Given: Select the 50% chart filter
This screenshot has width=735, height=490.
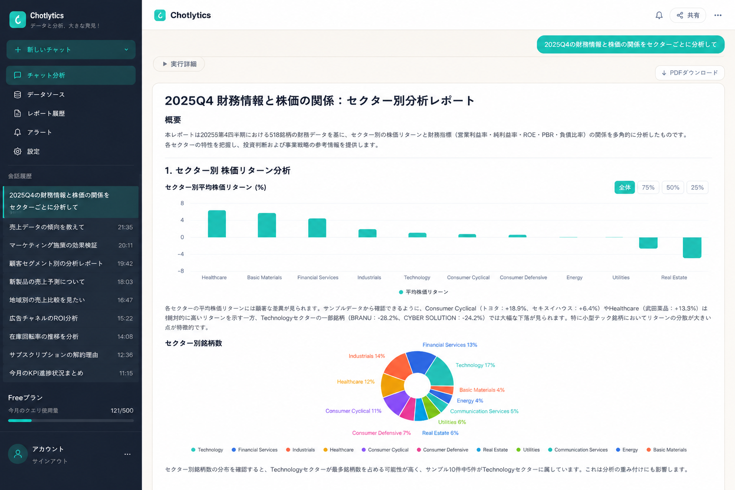Looking at the screenshot, I should 673,188.
